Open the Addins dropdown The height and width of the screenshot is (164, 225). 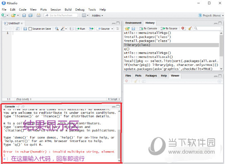tap(97, 15)
